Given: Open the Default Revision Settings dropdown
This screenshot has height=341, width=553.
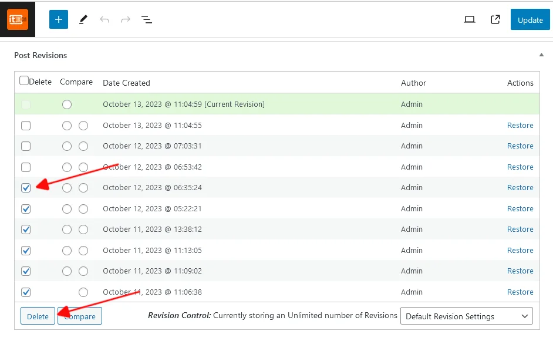Looking at the screenshot, I should click(x=466, y=316).
